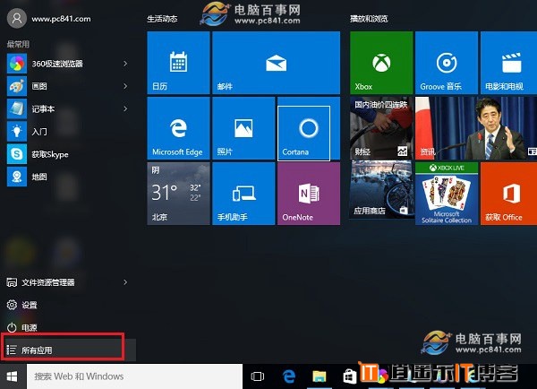This screenshot has width=537, height=389.
Task: Open the Cortana tile
Action: point(308,128)
